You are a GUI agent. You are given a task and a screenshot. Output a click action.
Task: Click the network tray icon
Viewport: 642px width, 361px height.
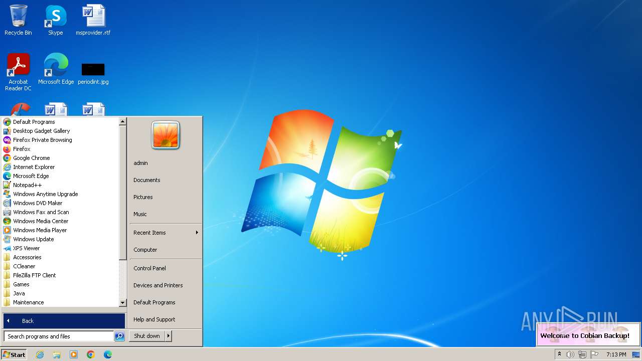(582, 354)
